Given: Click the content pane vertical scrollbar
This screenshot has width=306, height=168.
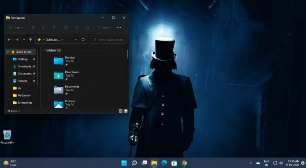Looking at the screenshot, I should click(x=127, y=54).
